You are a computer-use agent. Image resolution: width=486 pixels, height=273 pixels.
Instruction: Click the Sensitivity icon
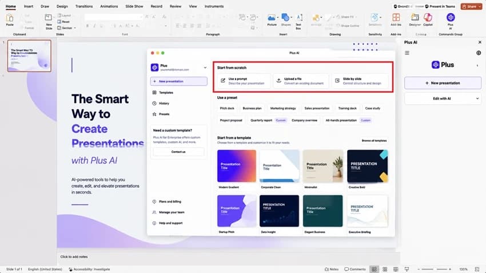tap(374, 17)
